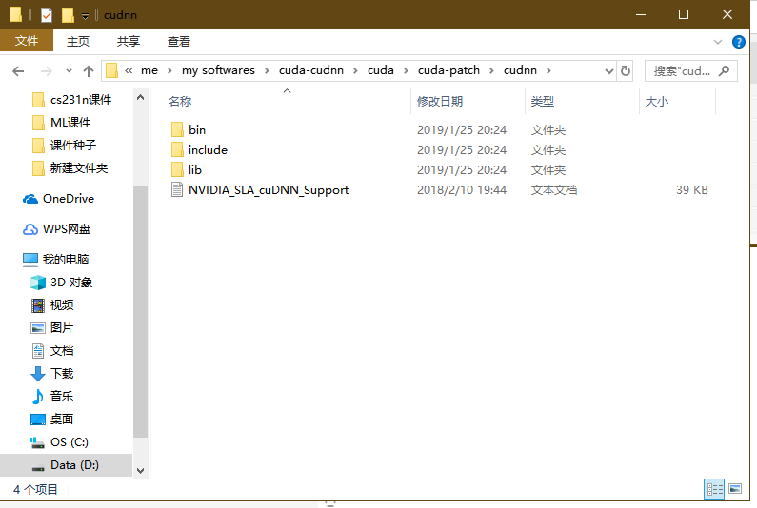757x508 pixels.
Task: Go up one folder level
Action: click(89, 71)
